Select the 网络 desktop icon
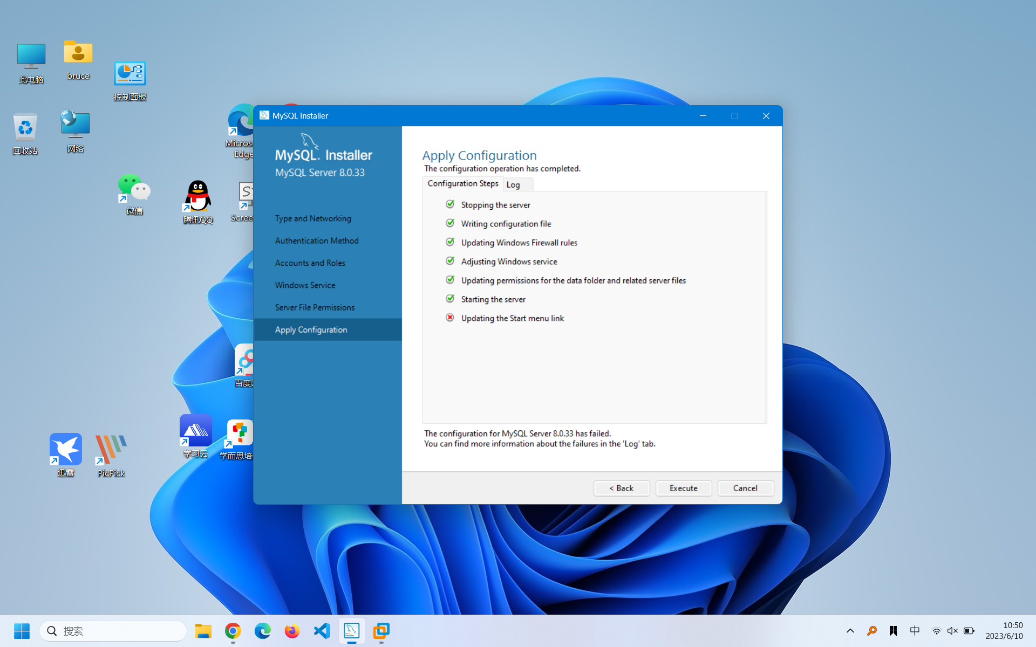The height and width of the screenshot is (647, 1036). tap(75, 132)
